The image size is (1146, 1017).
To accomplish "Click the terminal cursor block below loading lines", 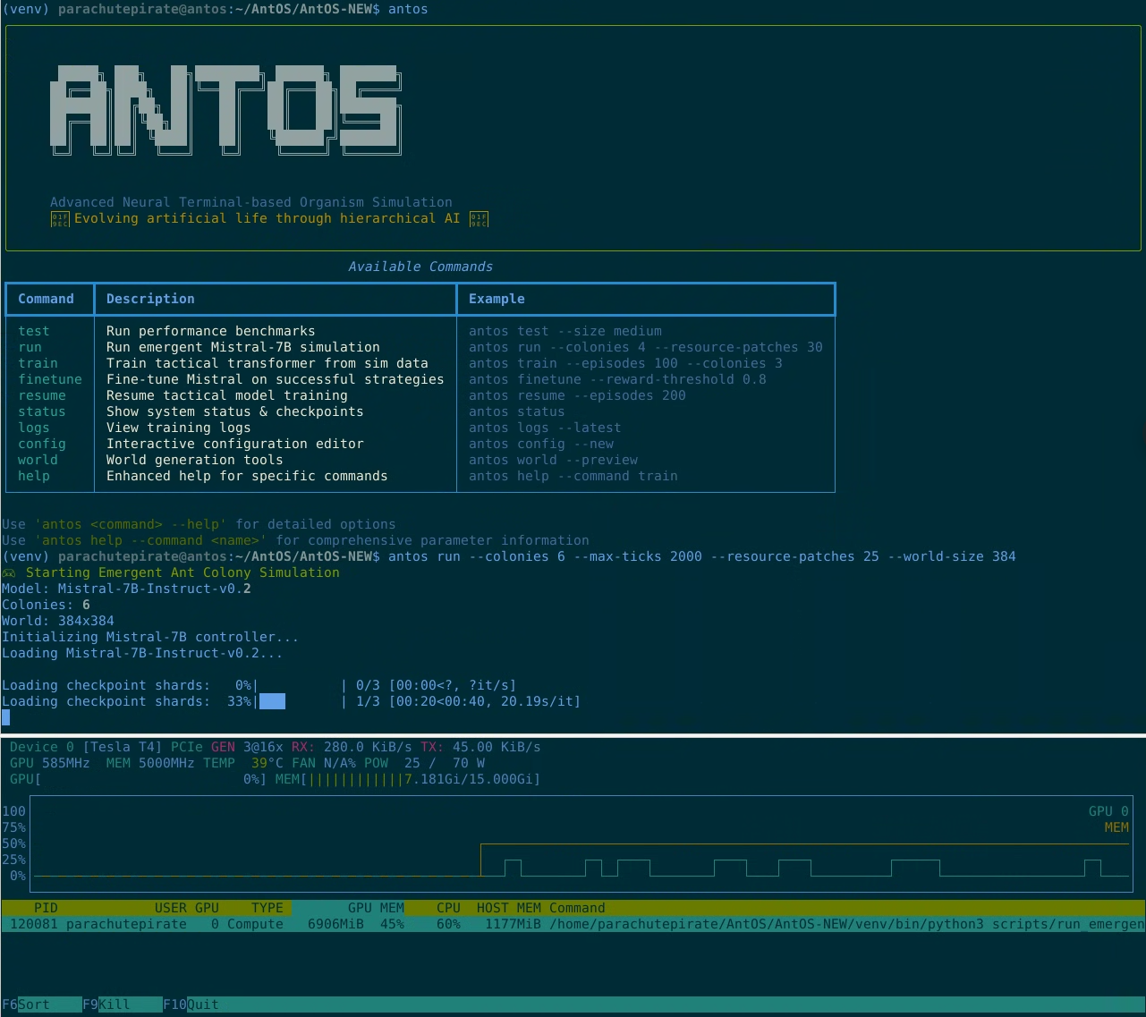I will [6, 717].
